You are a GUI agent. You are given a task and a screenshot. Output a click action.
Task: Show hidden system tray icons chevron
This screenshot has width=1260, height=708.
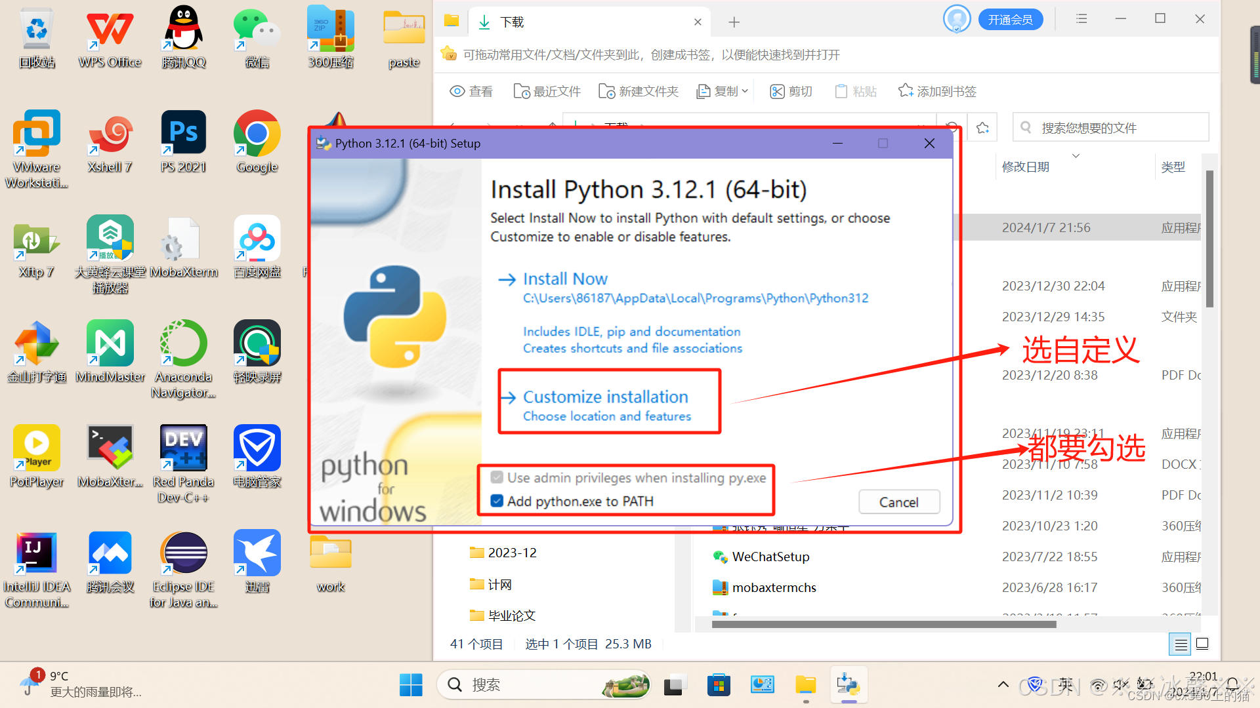pyautogui.click(x=1003, y=685)
